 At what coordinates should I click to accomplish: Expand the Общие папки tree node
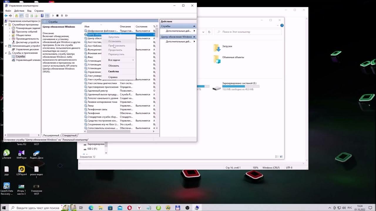(x=10, y=35)
